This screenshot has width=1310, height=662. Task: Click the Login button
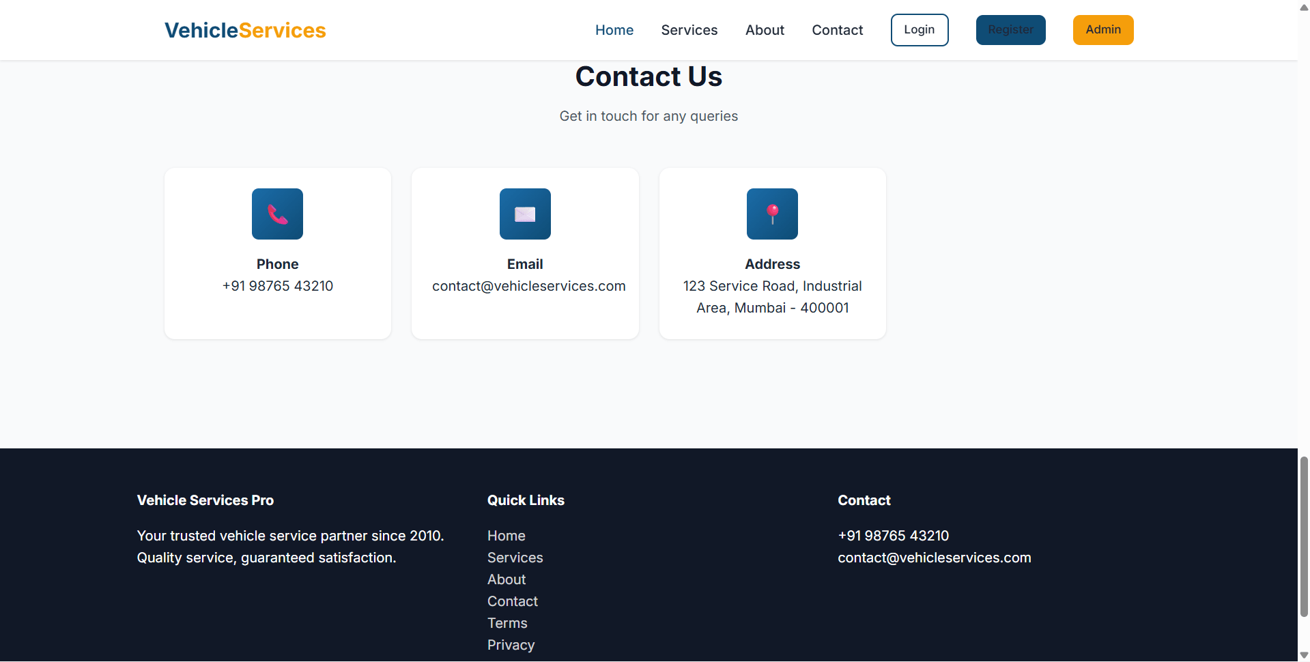click(920, 30)
